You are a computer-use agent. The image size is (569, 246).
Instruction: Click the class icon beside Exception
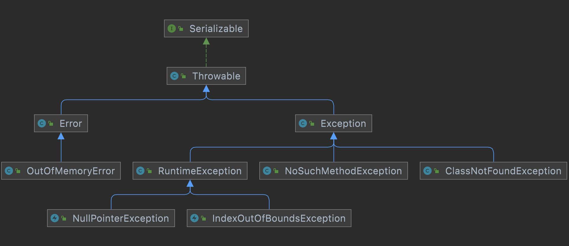pyautogui.click(x=303, y=123)
